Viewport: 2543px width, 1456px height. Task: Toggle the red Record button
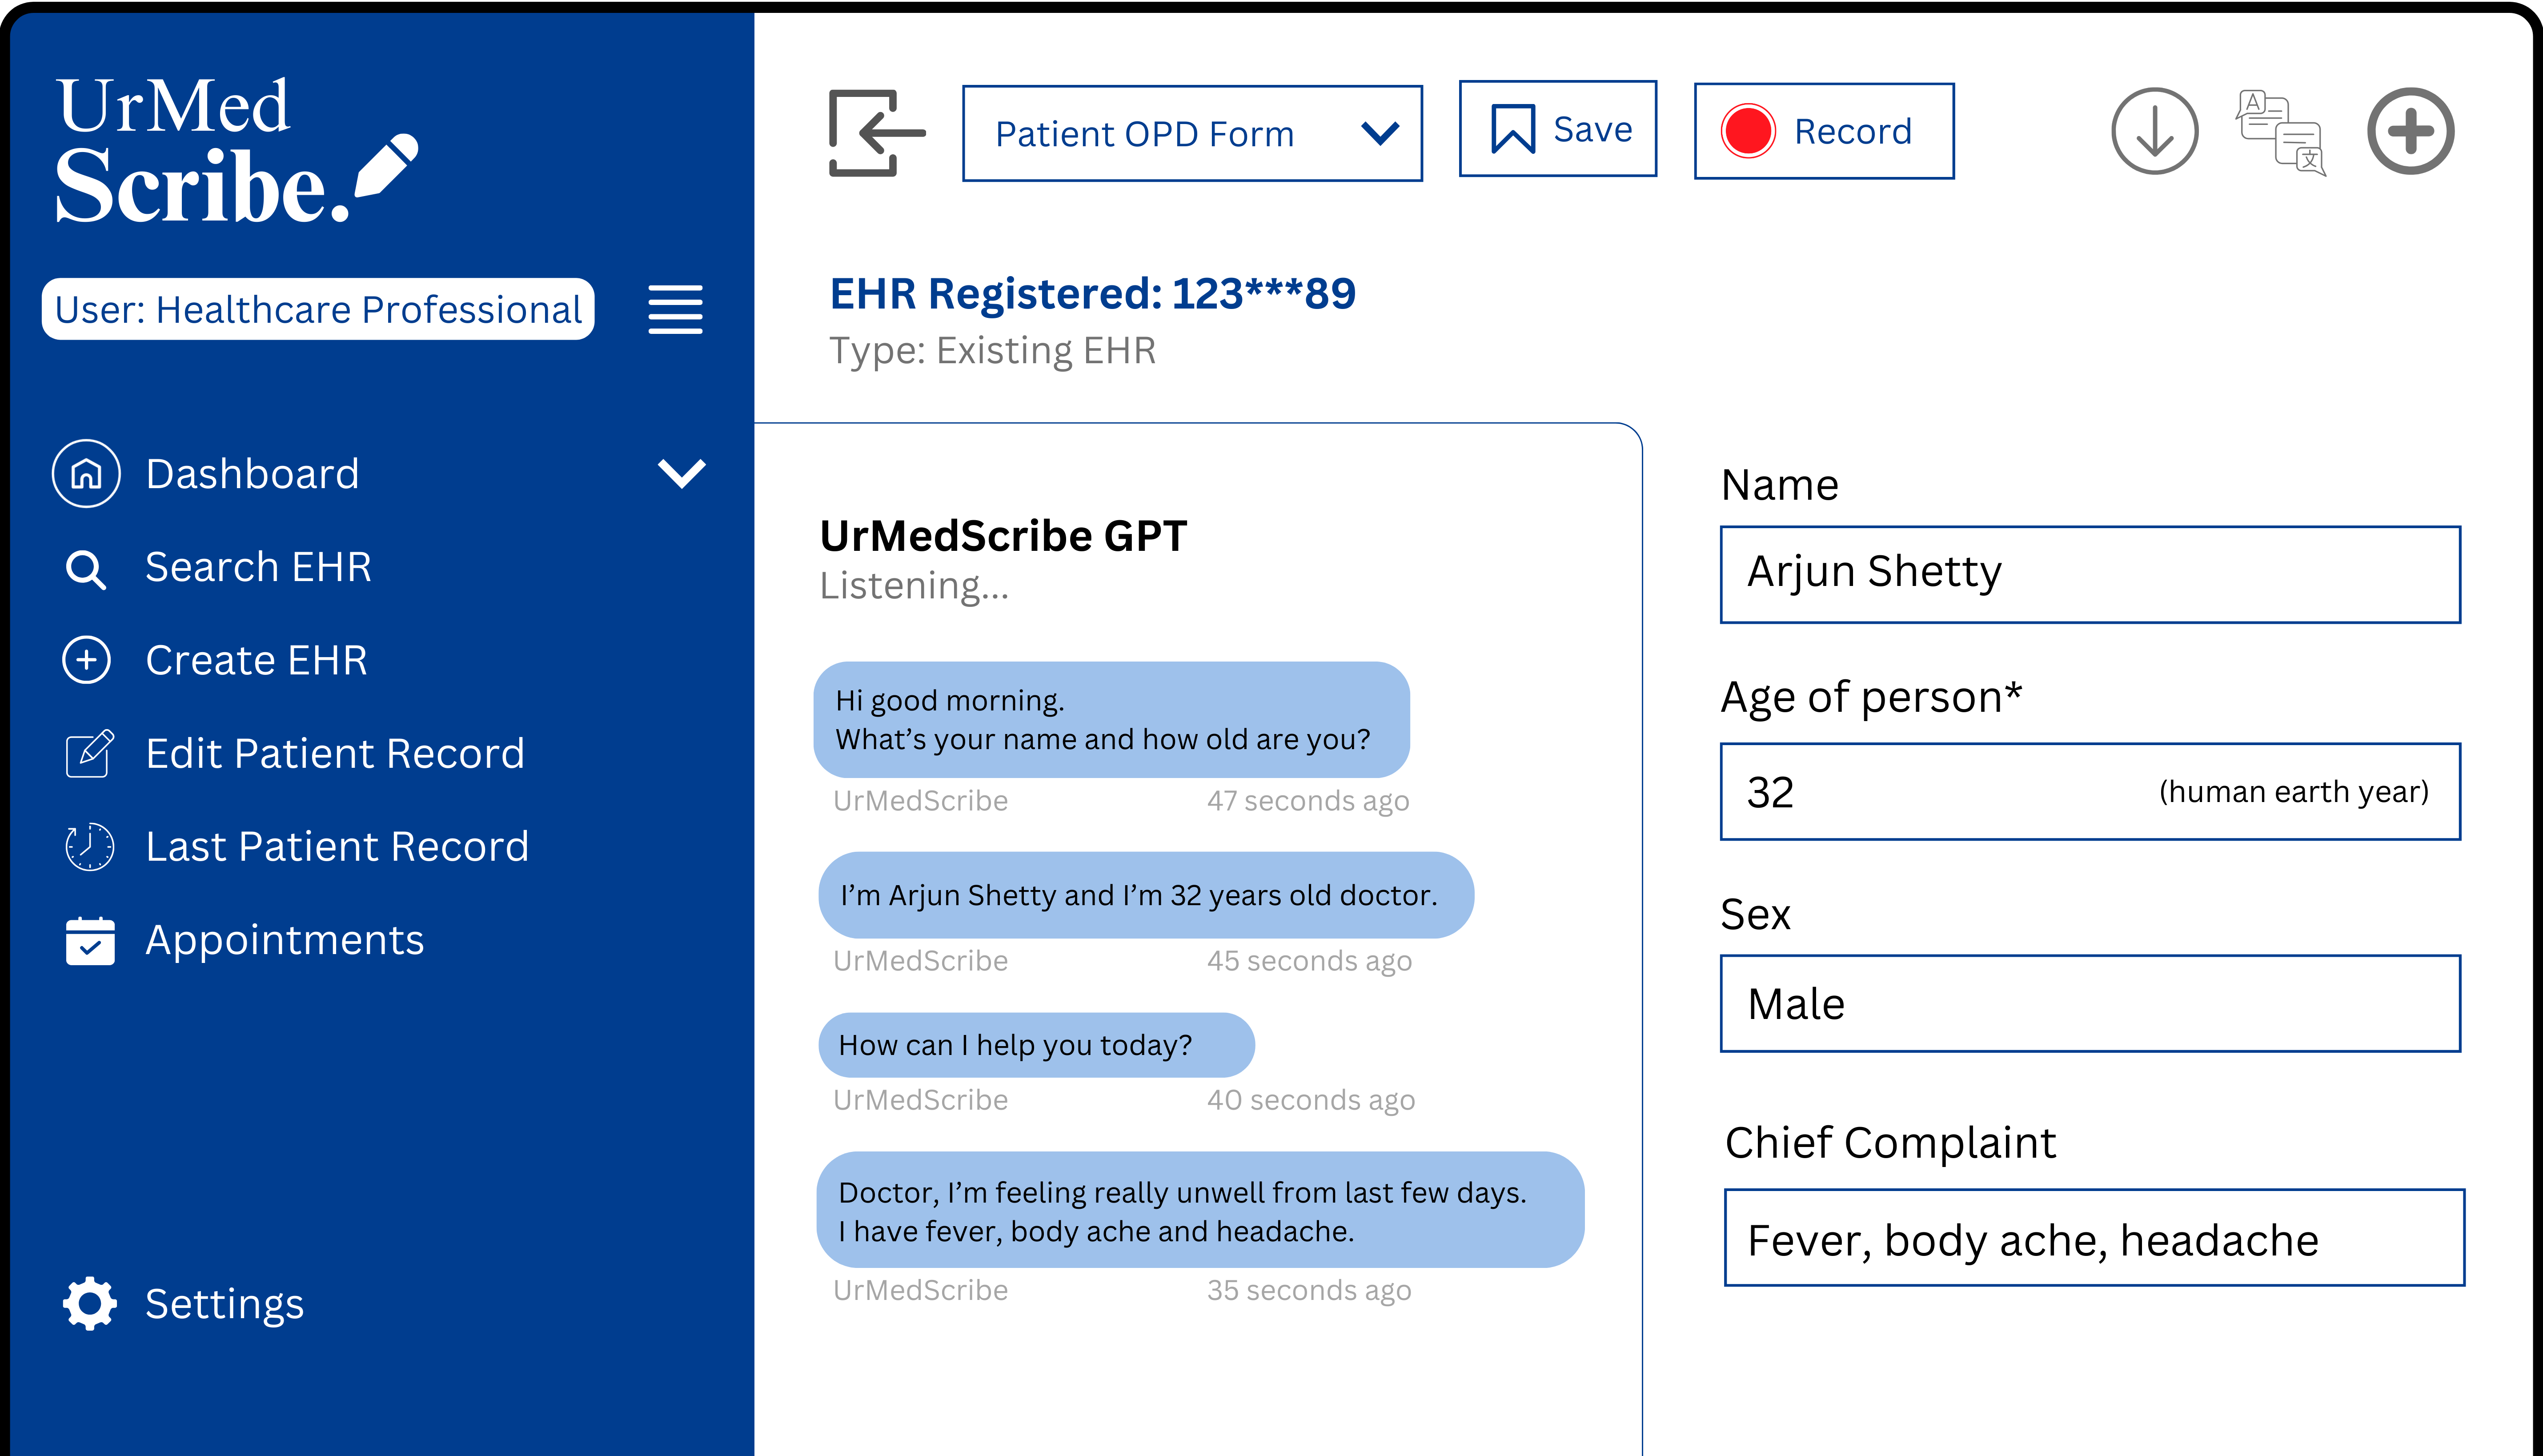point(1823,131)
